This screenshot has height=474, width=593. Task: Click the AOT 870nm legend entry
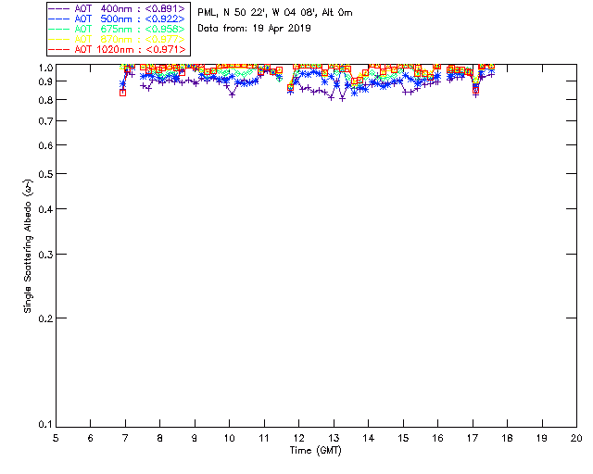coord(117,39)
